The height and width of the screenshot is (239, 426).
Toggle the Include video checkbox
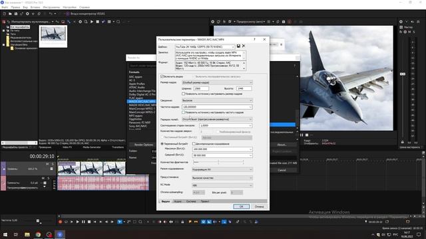pos(162,76)
